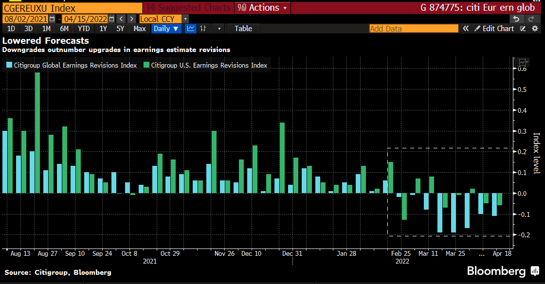This screenshot has width=545, height=284.
Task: Click the 04/15/2022 end date field
Action: click(x=86, y=19)
